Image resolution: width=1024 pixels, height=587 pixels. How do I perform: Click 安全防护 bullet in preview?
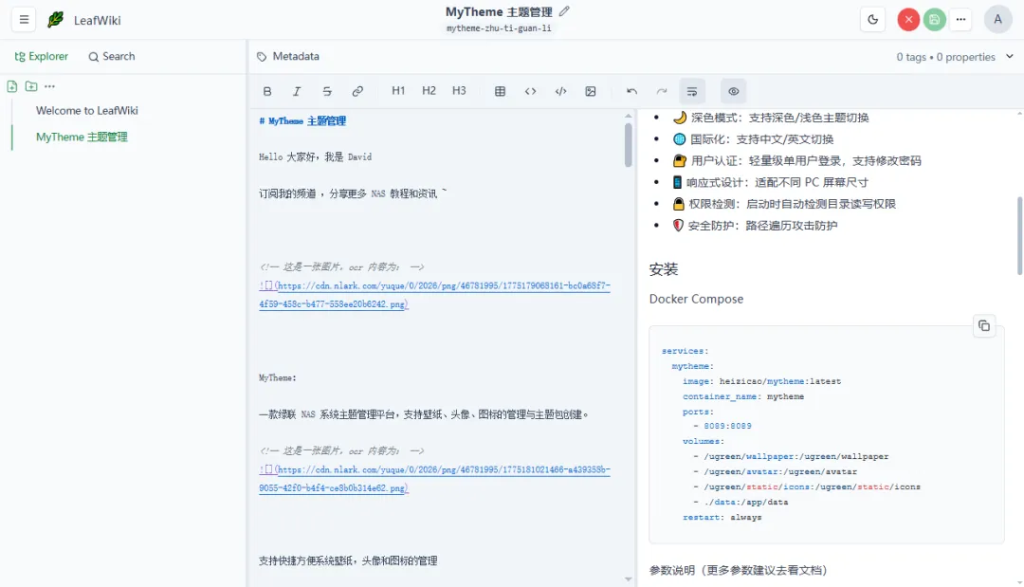point(756,226)
